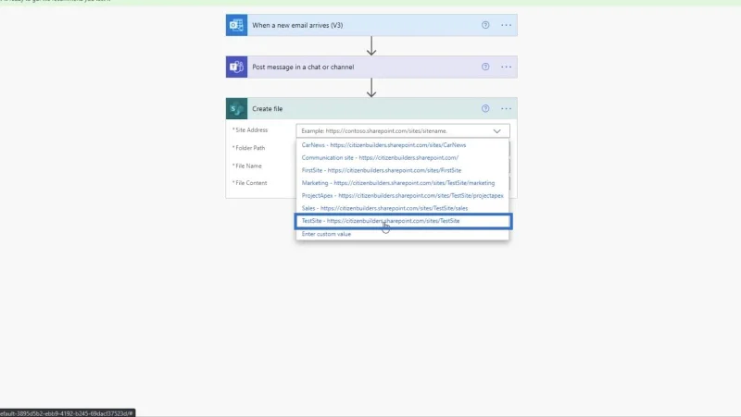Click the File Content field label
741x417 pixels.
click(249, 183)
